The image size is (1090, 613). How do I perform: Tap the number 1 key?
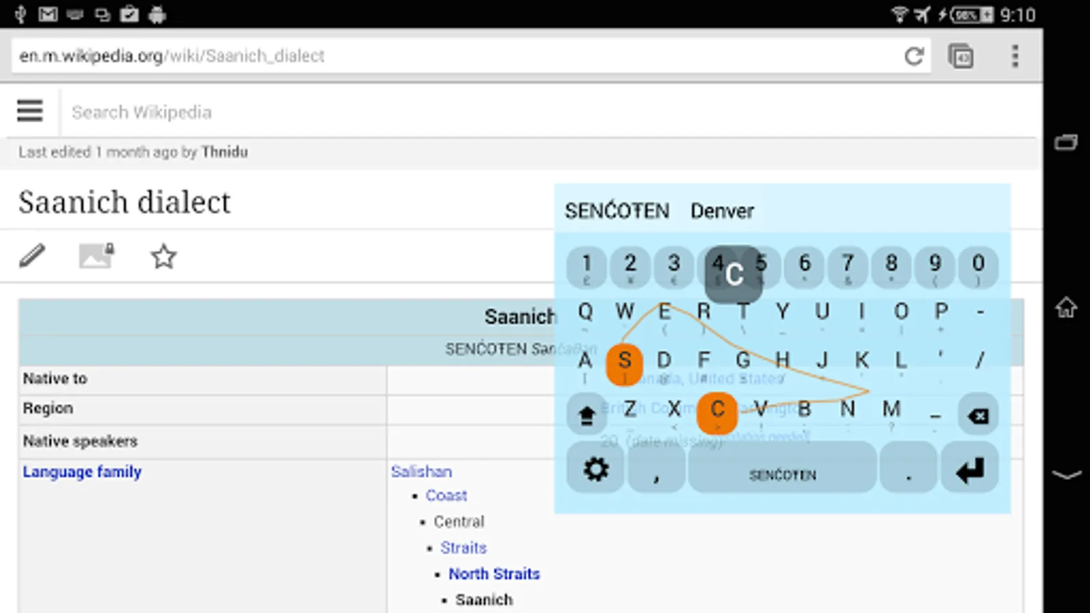(587, 266)
